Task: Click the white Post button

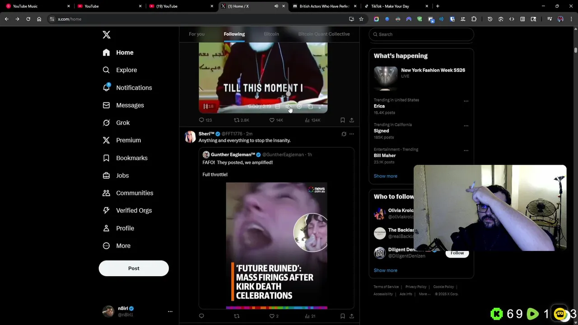Action: coord(134,268)
